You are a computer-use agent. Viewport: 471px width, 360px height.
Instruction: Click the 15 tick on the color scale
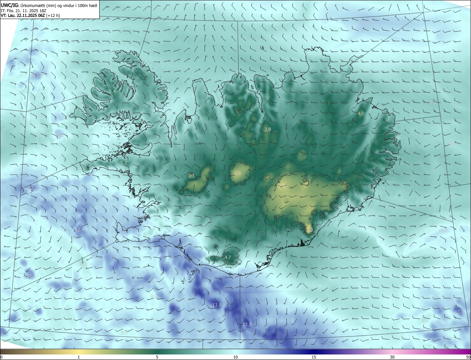[314, 357]
